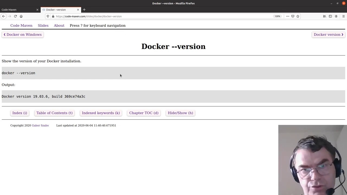Go to previous slide Docker on Windows
Viewport: 347px width, 195px height.
[23, 35]
